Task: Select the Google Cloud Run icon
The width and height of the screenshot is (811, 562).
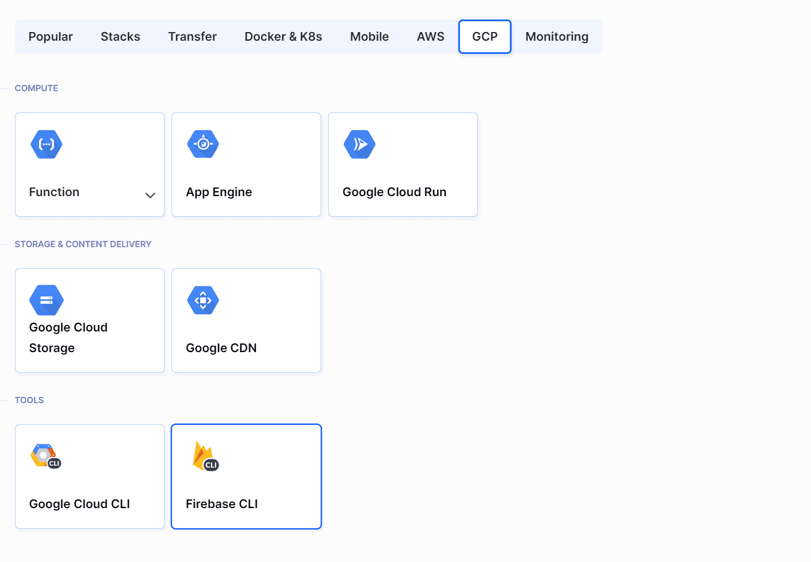Action: [359, 144]
